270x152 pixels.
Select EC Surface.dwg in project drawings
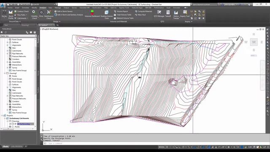pos(24,124)
